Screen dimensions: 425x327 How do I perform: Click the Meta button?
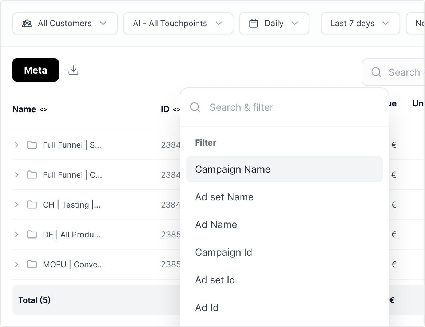[x=35, y=70]
